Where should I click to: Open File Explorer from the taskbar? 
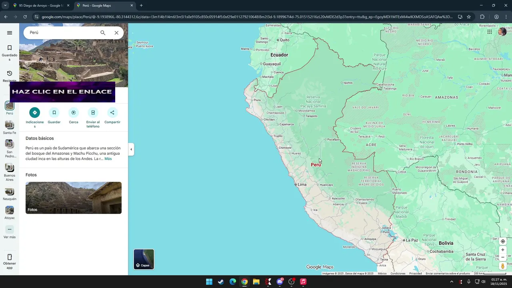256,282
